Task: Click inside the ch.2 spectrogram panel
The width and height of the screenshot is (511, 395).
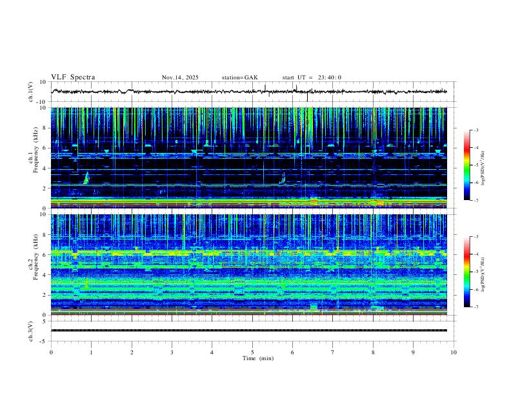Action: tap(248, 265)
